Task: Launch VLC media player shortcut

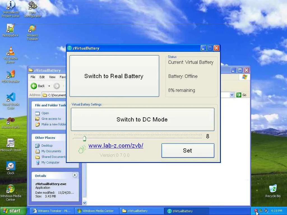Action: [x=10, y=55]
